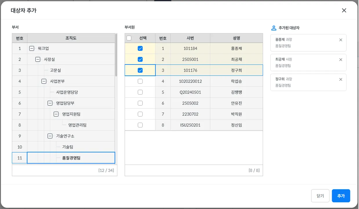Image resolution: width=359 pixels, height=209 pixels.
Task: Collapse the 사업본부 tree node
Action: point(44,82)
